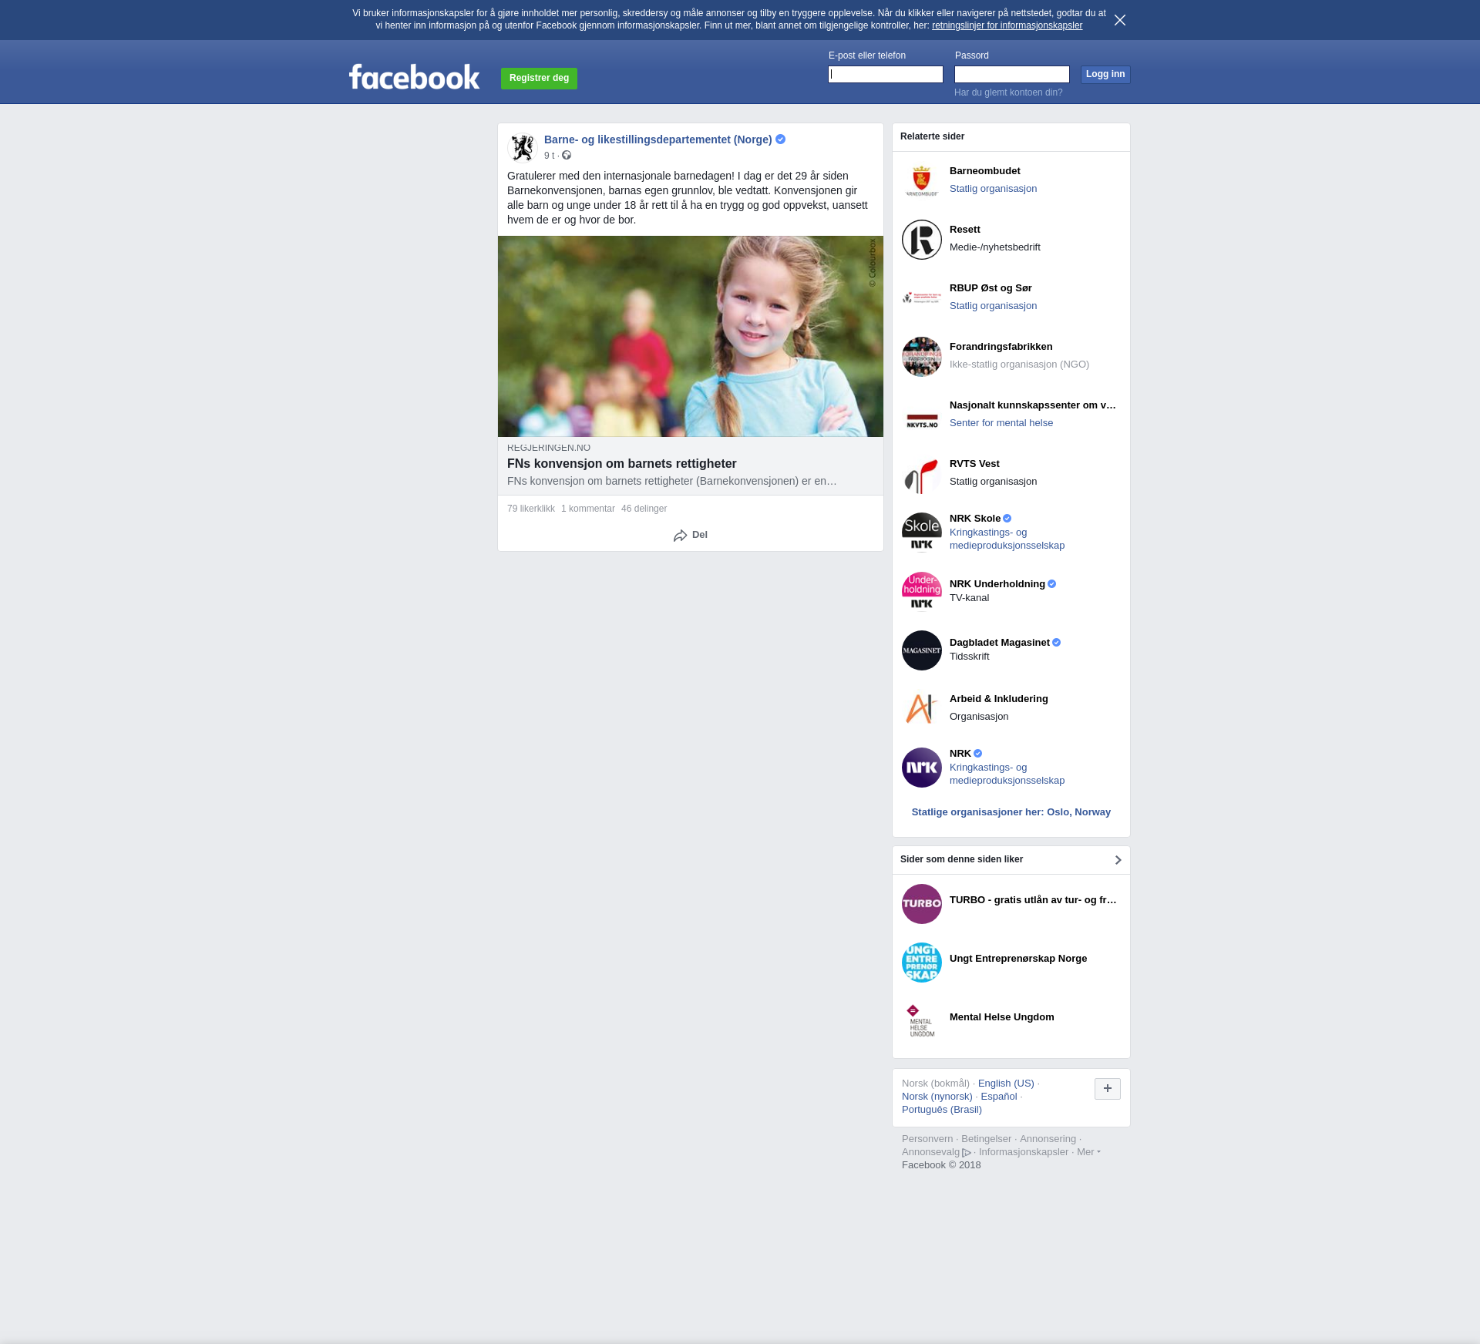The image size is (1480, 1344).
Task: Switch language to English (US)
Action: [1006, 1084]
